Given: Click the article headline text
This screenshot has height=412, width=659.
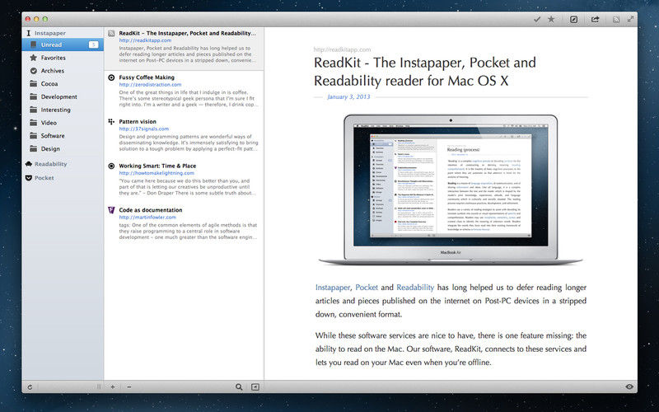Looking at the screenshot, I should point(424,72).
